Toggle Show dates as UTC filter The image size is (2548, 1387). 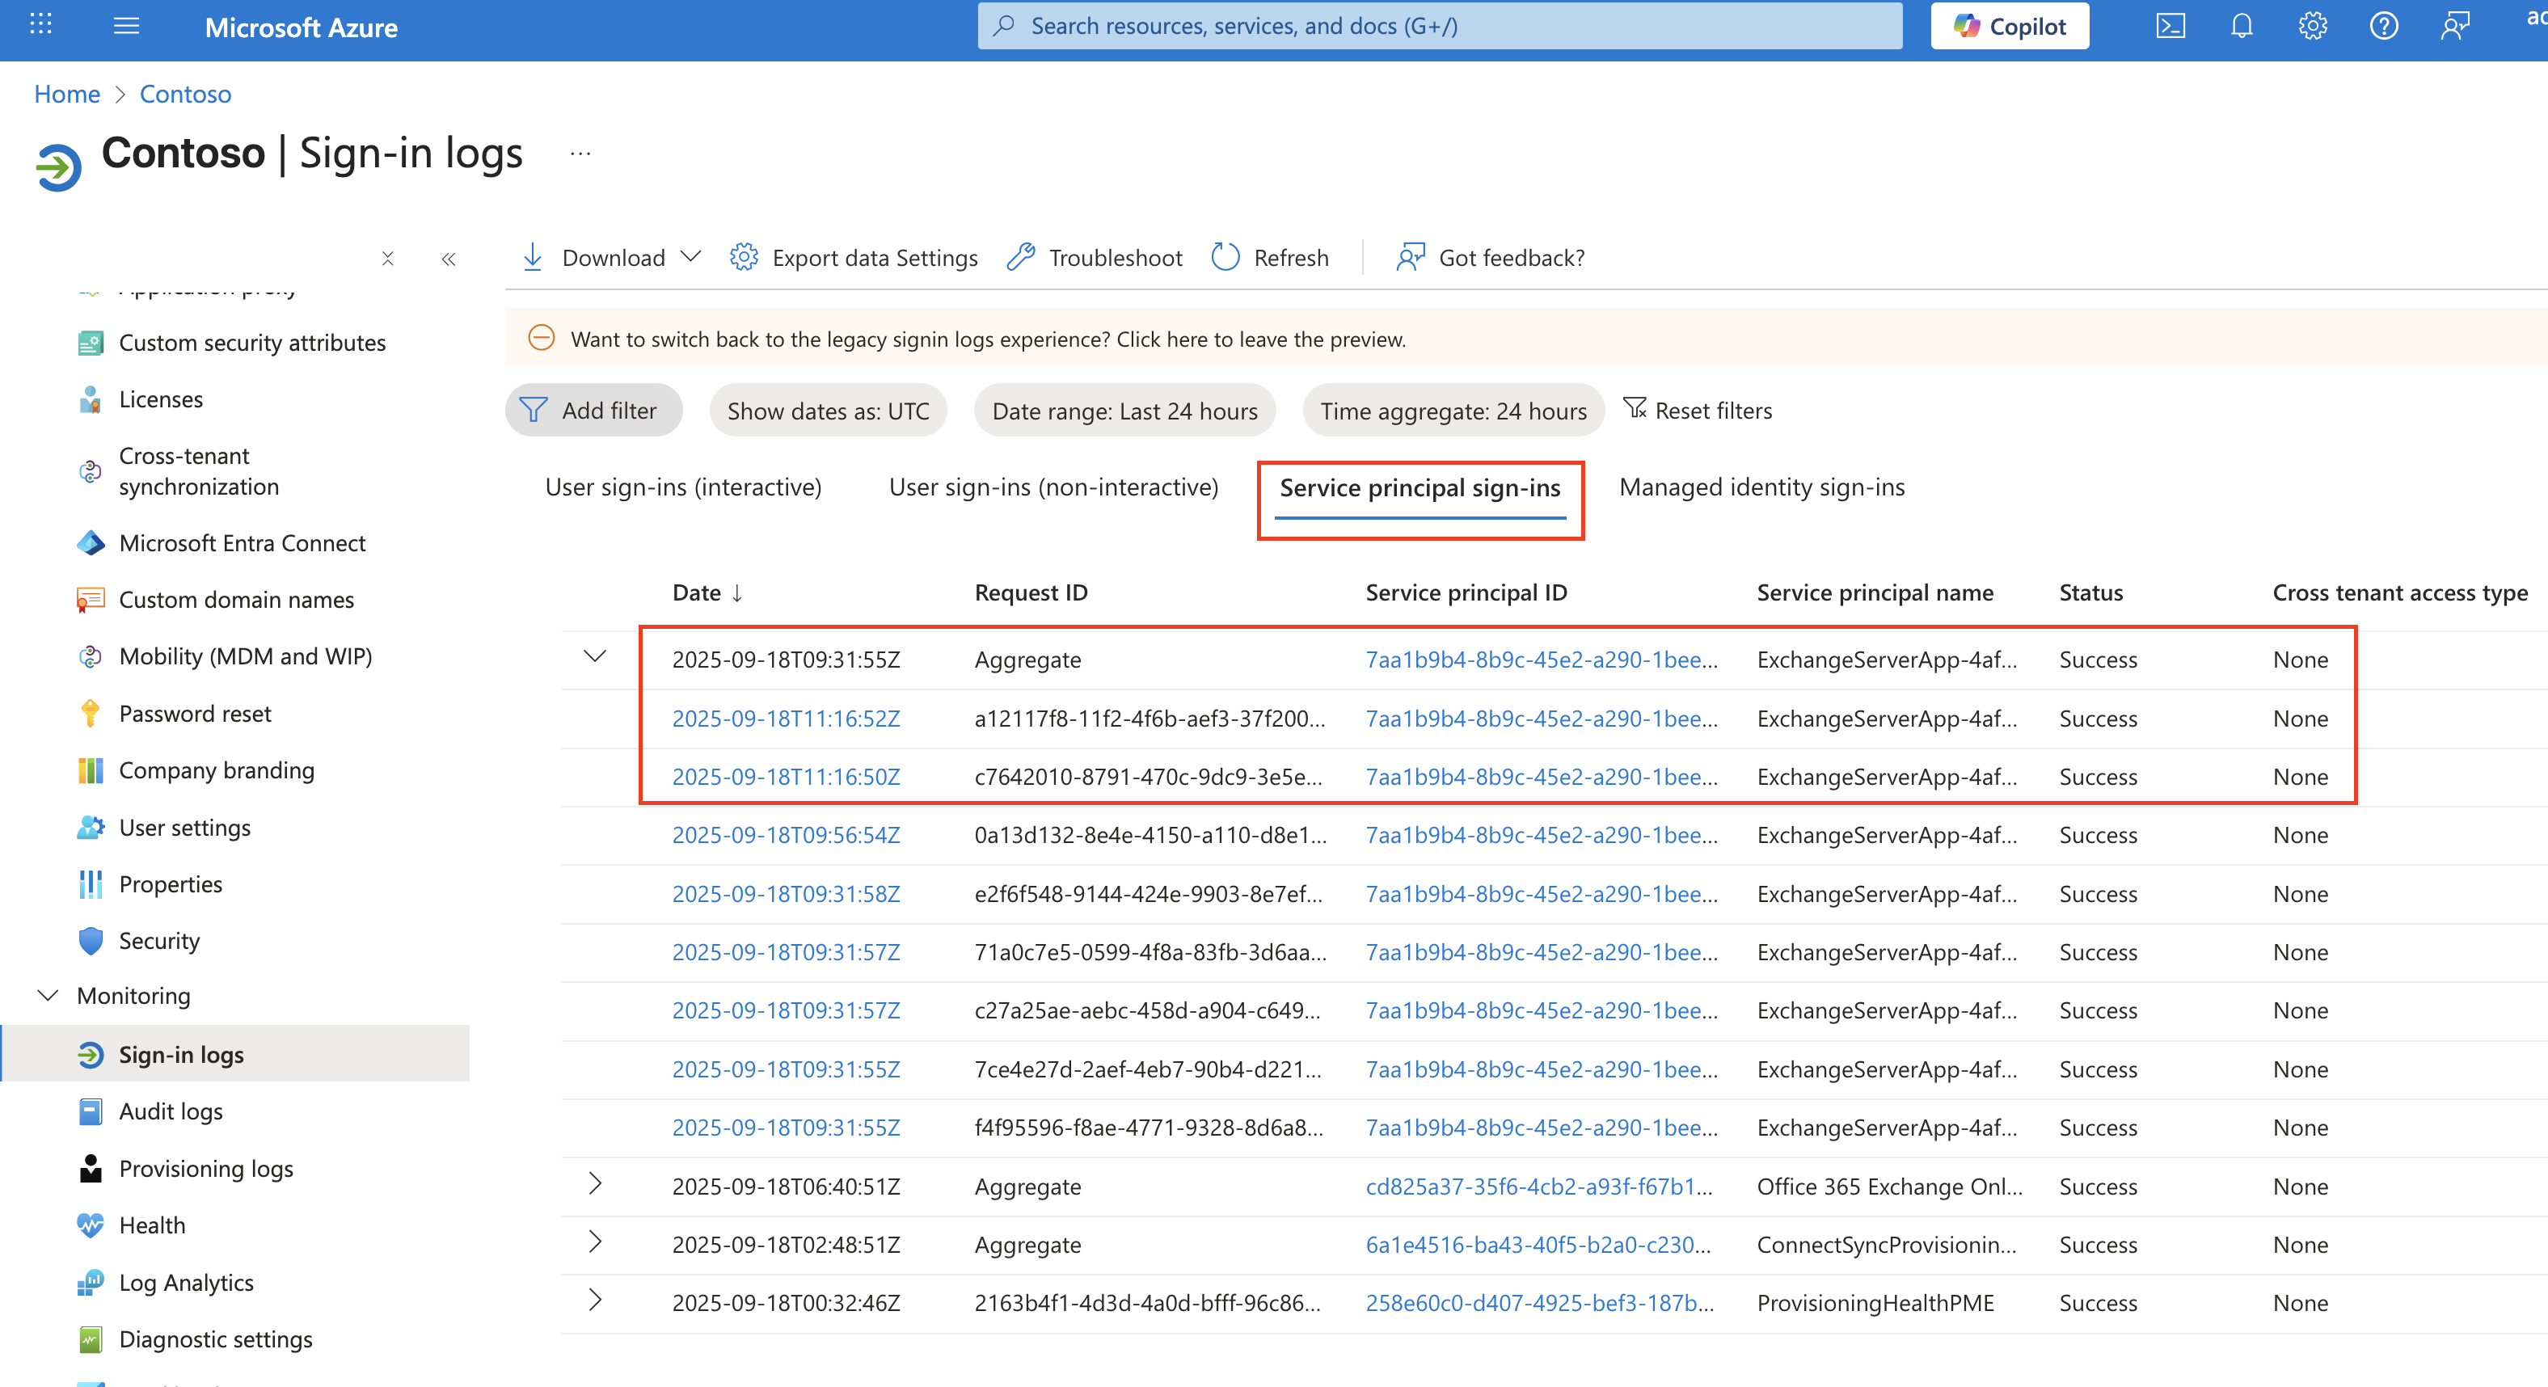point(827,411)
